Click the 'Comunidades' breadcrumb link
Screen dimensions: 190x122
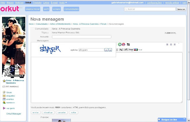click(x=42, y=24)
